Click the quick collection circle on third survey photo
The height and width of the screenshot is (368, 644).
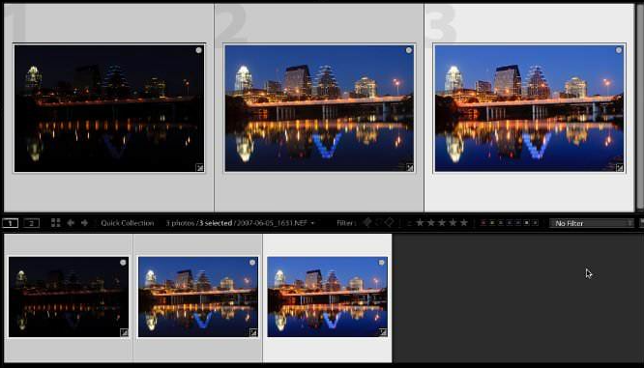tap(619, 50)
